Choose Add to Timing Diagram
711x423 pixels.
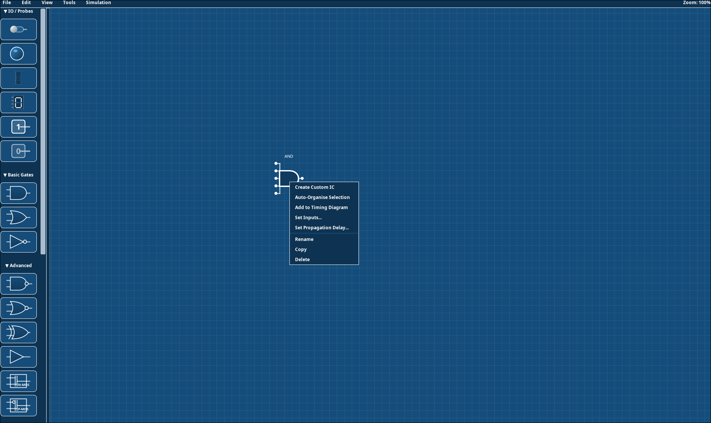tap(324, 208)
